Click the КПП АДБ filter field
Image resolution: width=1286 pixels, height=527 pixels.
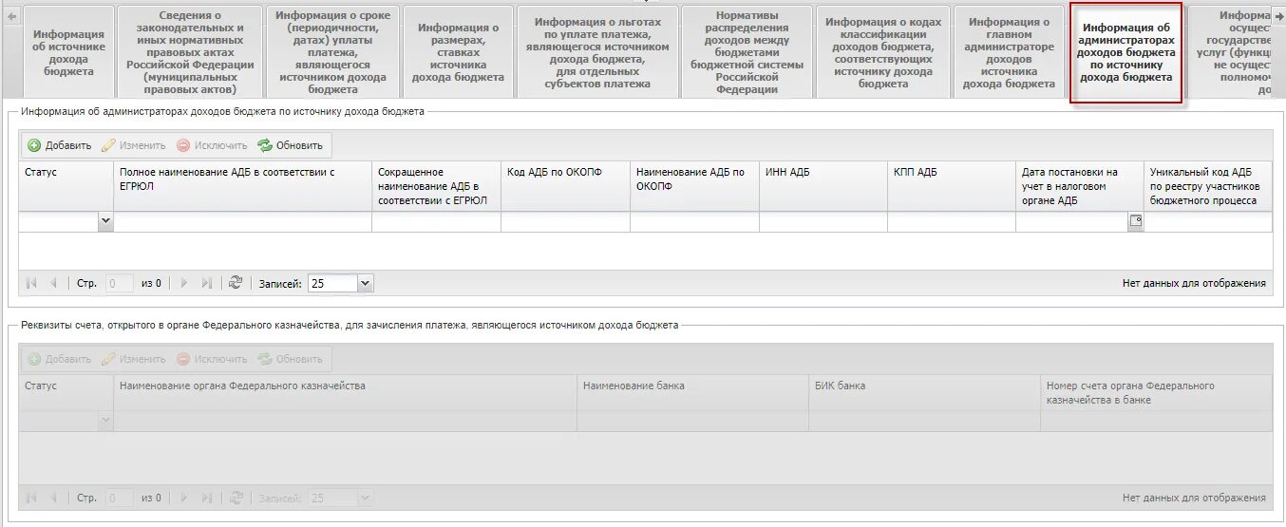point(952,221)
